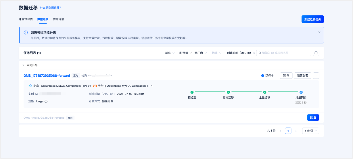The width and height of the screenshot is (353, 159).
Task: Click the Beijing cloud source icon
Action: pos(30,86)
